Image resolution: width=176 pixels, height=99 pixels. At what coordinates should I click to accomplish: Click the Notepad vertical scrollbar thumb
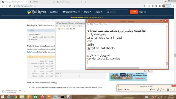point(167,64)
